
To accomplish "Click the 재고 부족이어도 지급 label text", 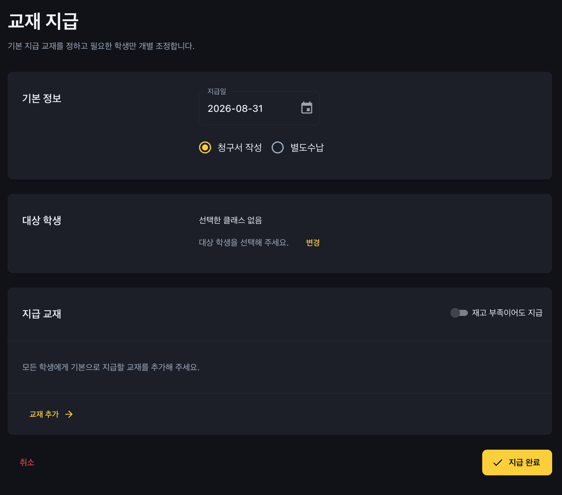I will click(507, 313).
